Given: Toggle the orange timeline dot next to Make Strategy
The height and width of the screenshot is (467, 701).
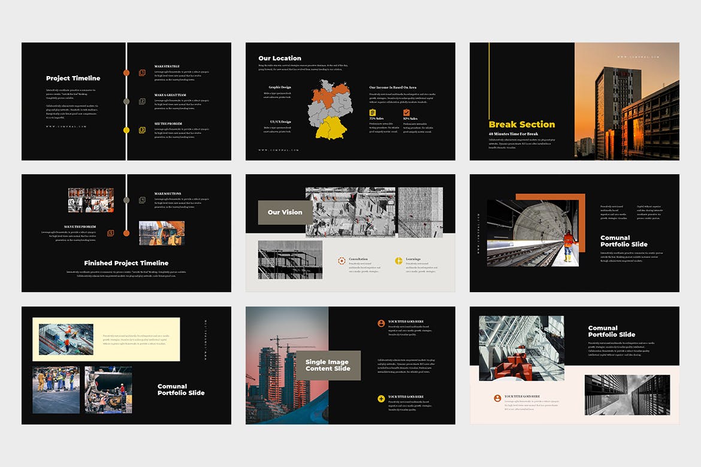Looking at the screenshot, I should pyautogui.click(x=126, y=72).
